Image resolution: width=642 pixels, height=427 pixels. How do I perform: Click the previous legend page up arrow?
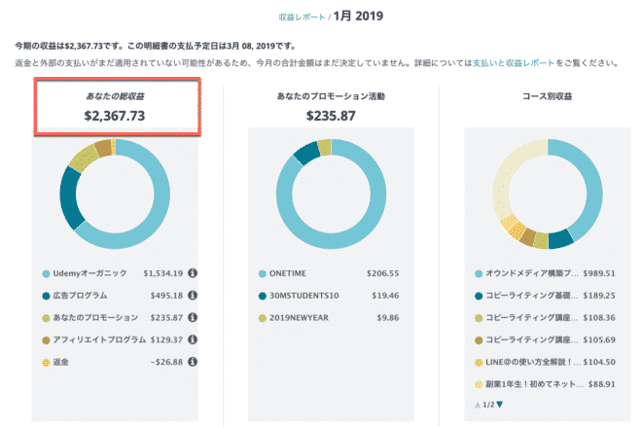pos(478,405)
